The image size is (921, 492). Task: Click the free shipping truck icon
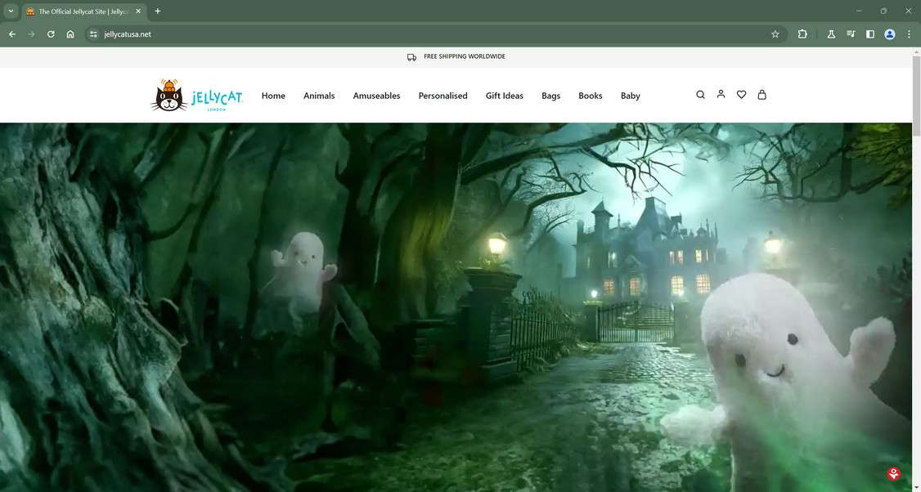tap(411, 57)
